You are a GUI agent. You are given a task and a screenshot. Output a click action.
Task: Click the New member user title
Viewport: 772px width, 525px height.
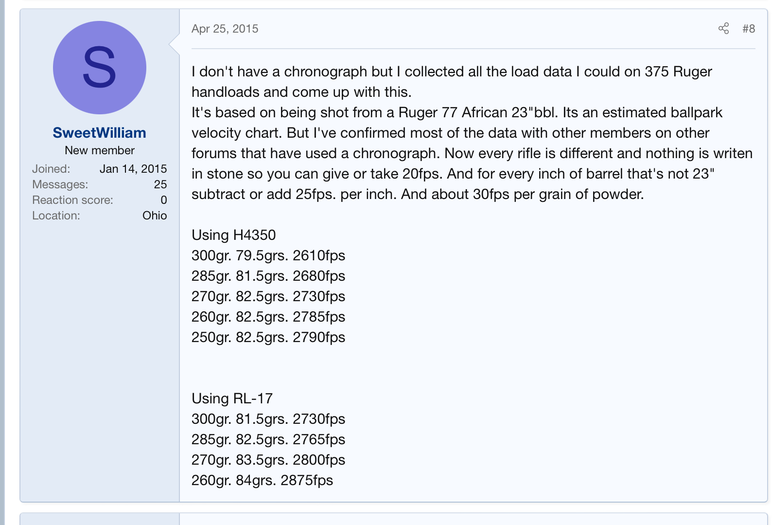click(100, 150)
